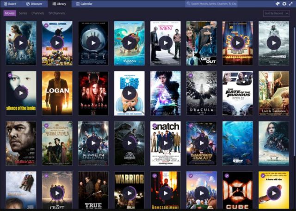
Task: Play Snatch from the library
Action: pos(165,144)
